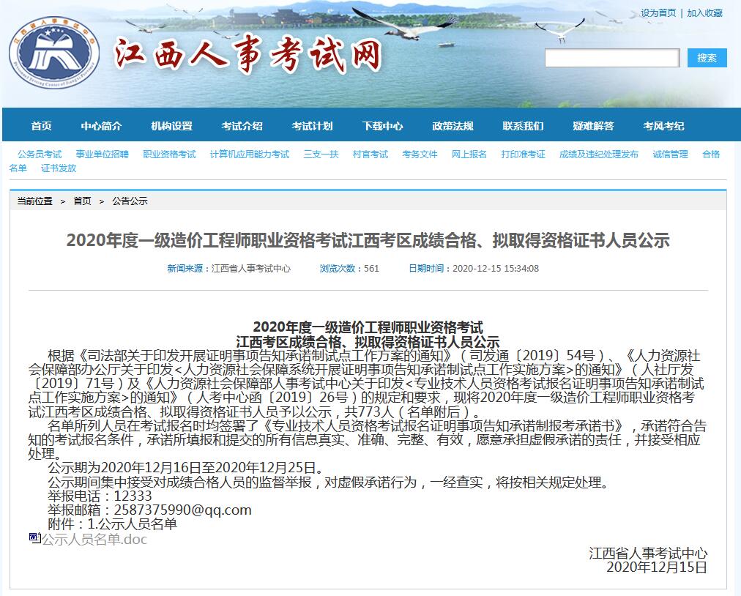Open the 职业资格考试 category link

[x=169, y=154]
